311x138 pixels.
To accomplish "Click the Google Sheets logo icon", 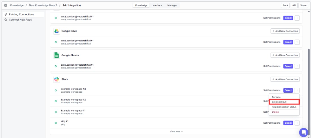I will pos(57,55).
